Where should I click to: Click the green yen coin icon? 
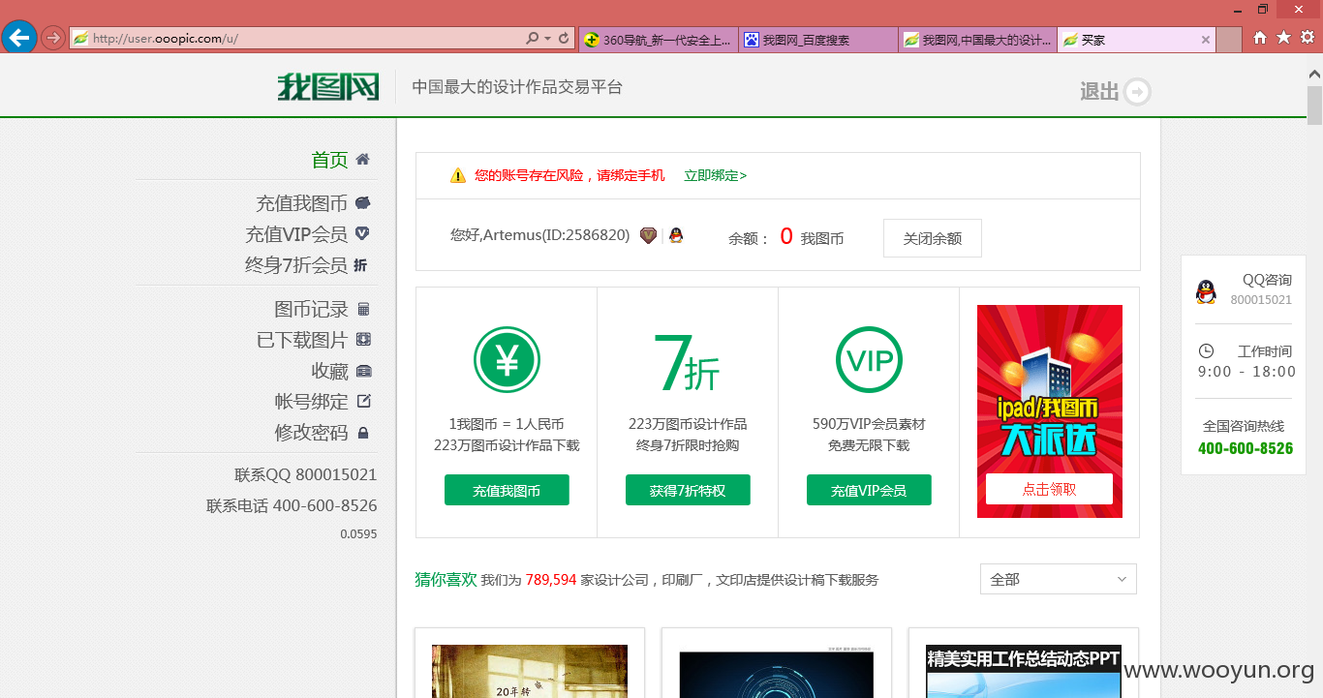507,360
